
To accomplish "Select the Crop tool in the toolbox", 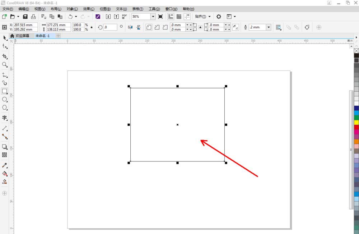I will click(5, 56).
